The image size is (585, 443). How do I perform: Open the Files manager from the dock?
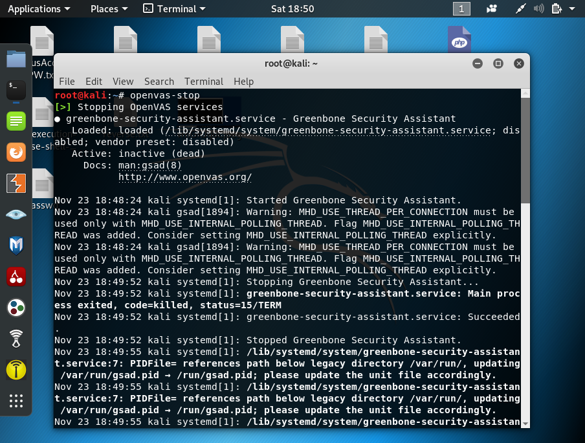click(16, 59)
